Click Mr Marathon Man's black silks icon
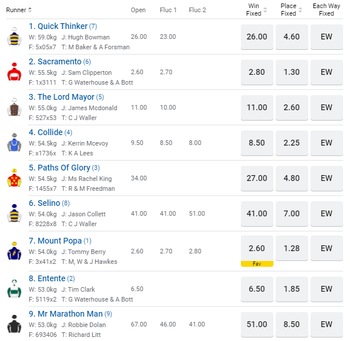This screenshot has width=350, height=341. click(14, 324)
